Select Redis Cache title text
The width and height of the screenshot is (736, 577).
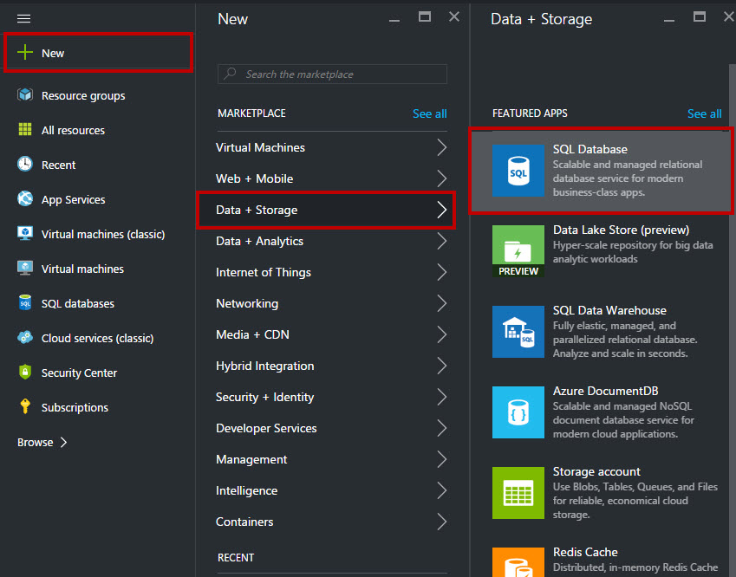pos(585,552)
